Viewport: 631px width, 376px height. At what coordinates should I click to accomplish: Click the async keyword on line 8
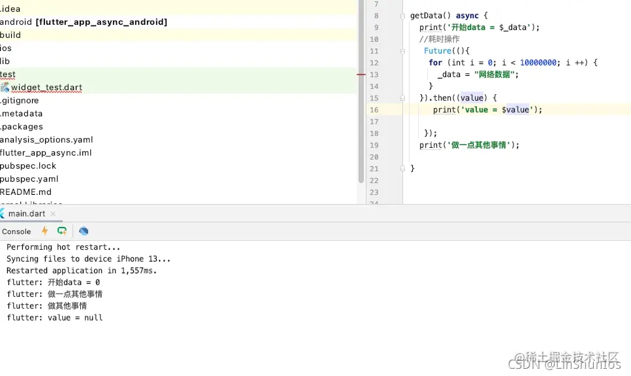467,16
